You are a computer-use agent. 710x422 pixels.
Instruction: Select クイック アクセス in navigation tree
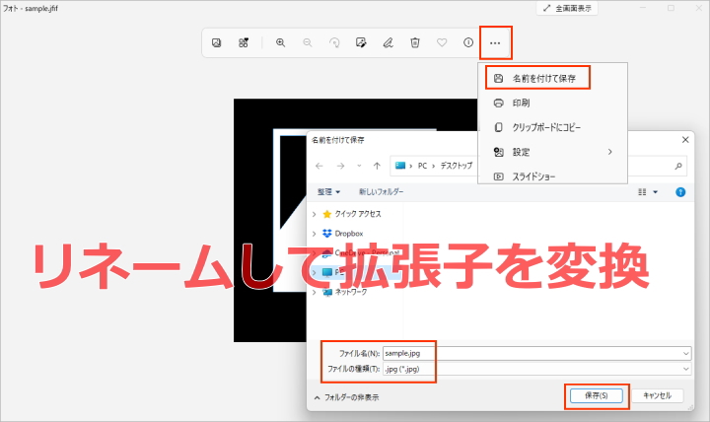358,214
